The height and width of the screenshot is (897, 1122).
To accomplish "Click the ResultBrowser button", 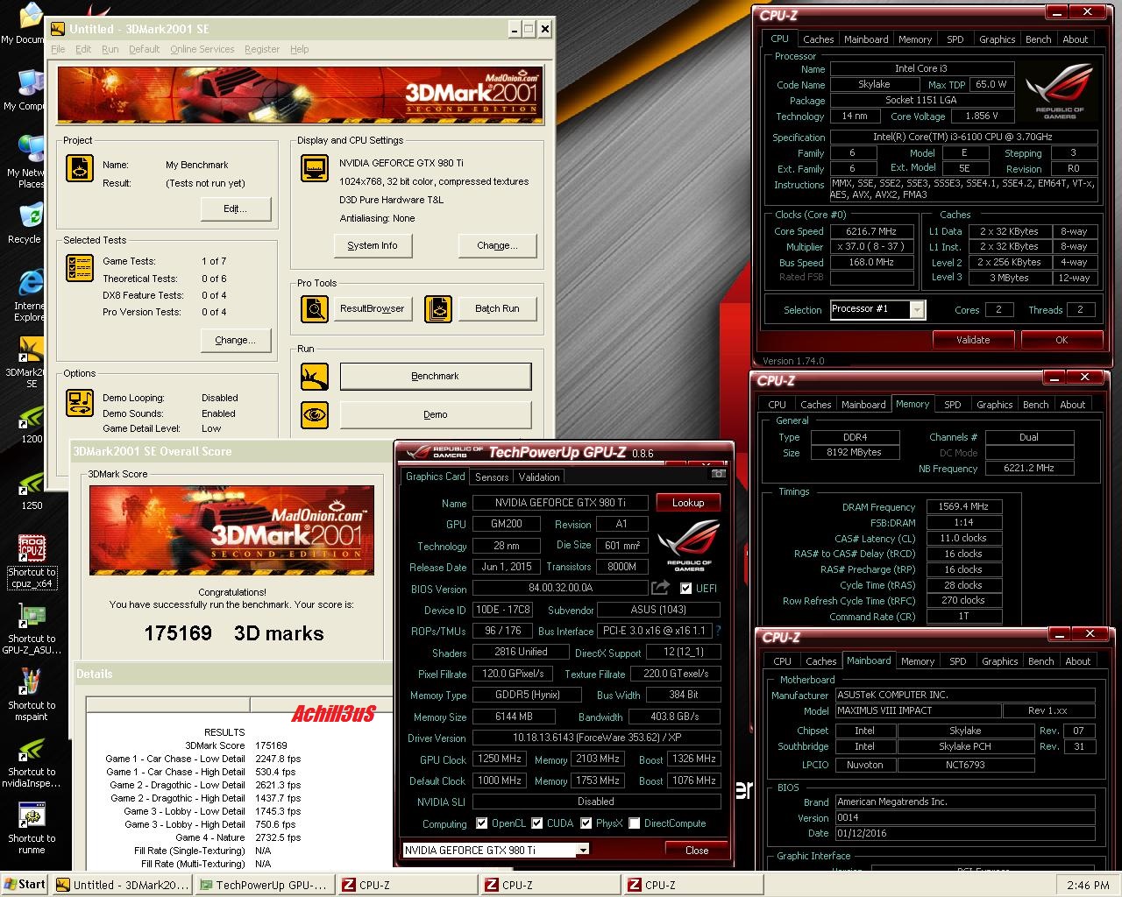I will (x=373, y=308).
